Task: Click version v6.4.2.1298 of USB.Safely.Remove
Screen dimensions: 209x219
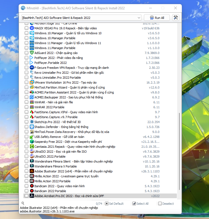Action: [151, 136]
